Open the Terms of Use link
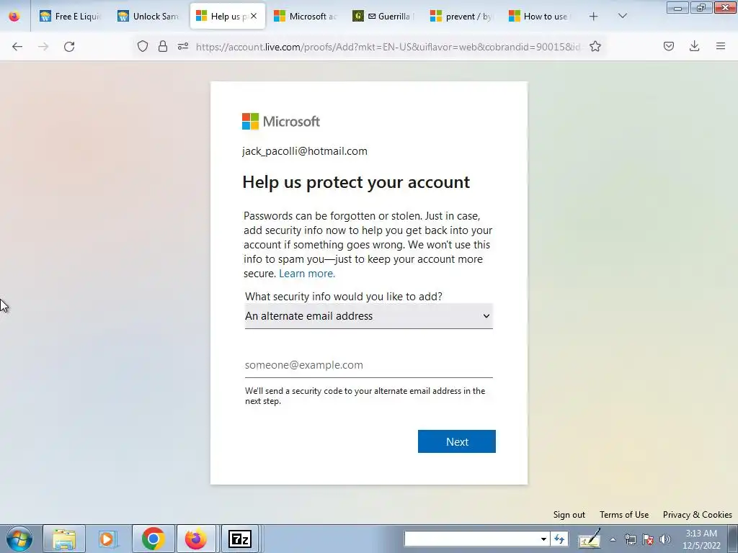The width and height of the screenshot is (738, 553). (624, 514)
